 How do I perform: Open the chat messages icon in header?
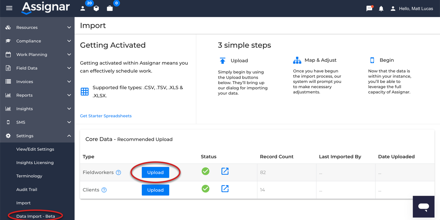tap(369, 8)
